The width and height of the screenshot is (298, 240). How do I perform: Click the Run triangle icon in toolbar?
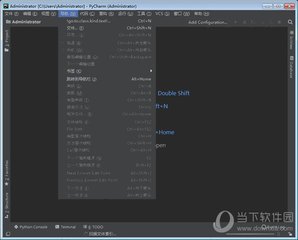tap(236, 22)
